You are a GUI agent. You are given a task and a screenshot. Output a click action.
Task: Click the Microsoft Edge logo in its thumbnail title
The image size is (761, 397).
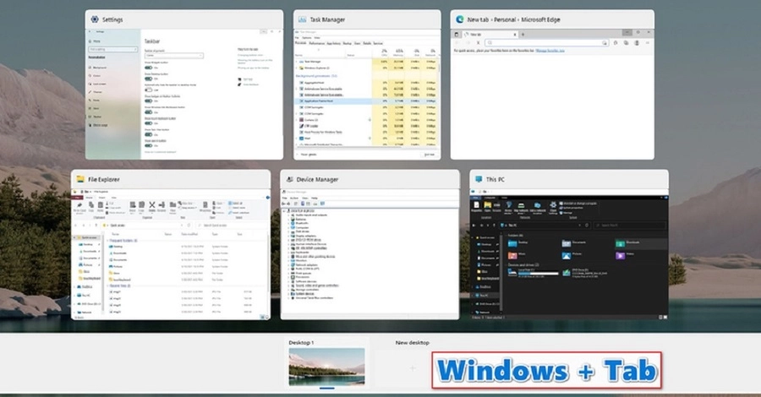click(x=459, y=19)
